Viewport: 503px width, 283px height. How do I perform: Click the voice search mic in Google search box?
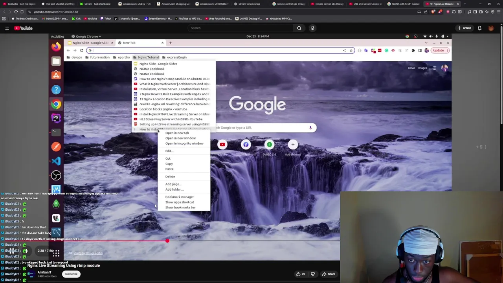click(x=310, y=128)
